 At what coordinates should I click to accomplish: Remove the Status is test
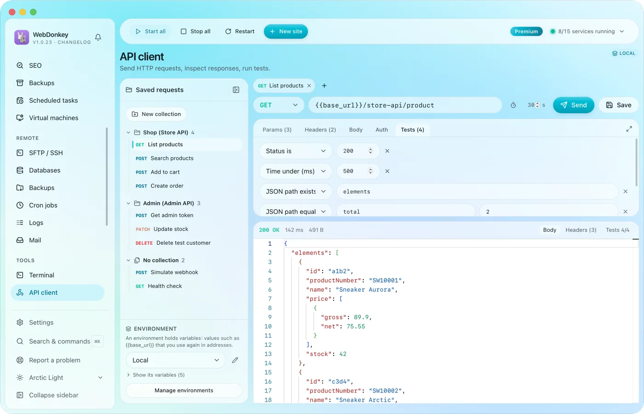(x=387, y=151)
